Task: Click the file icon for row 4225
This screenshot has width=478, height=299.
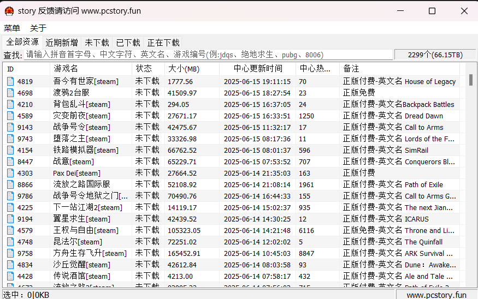Action: pos(10,208)
